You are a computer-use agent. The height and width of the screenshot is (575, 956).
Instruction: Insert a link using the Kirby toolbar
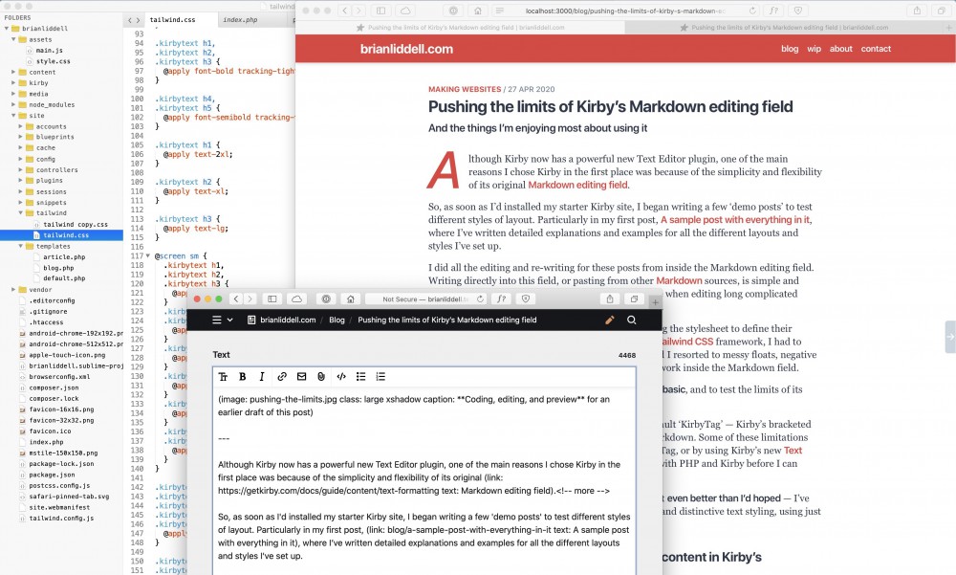pos(282,377)
